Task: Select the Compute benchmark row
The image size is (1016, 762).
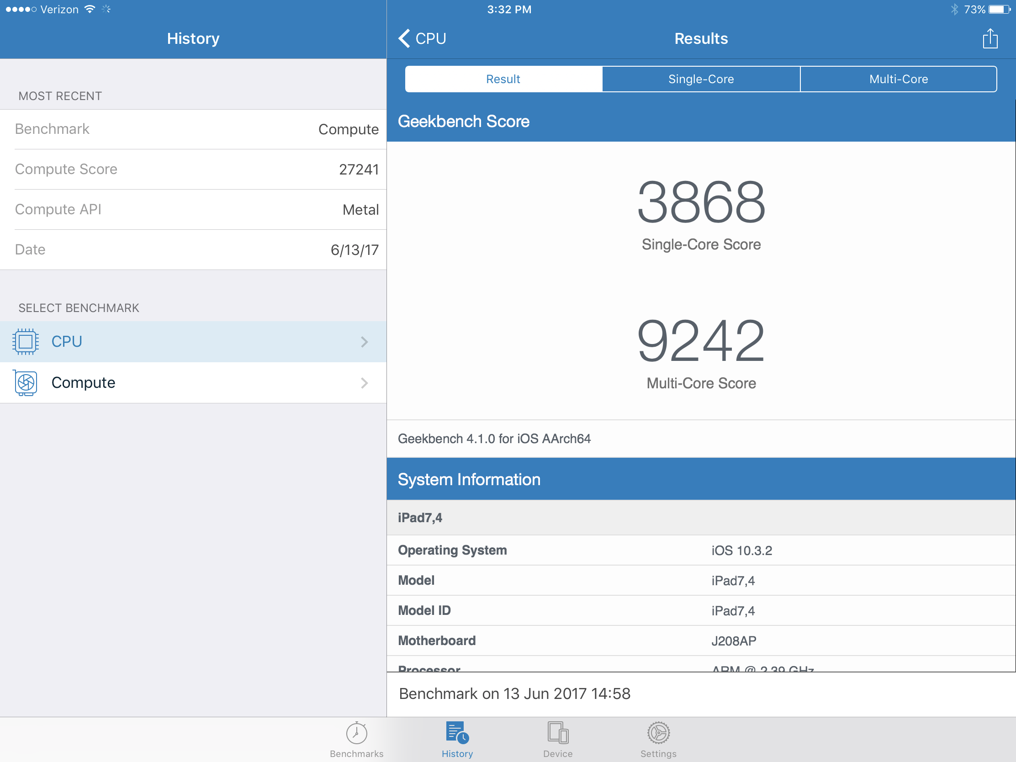Action: pyautogui.click(x=193, y=383)
